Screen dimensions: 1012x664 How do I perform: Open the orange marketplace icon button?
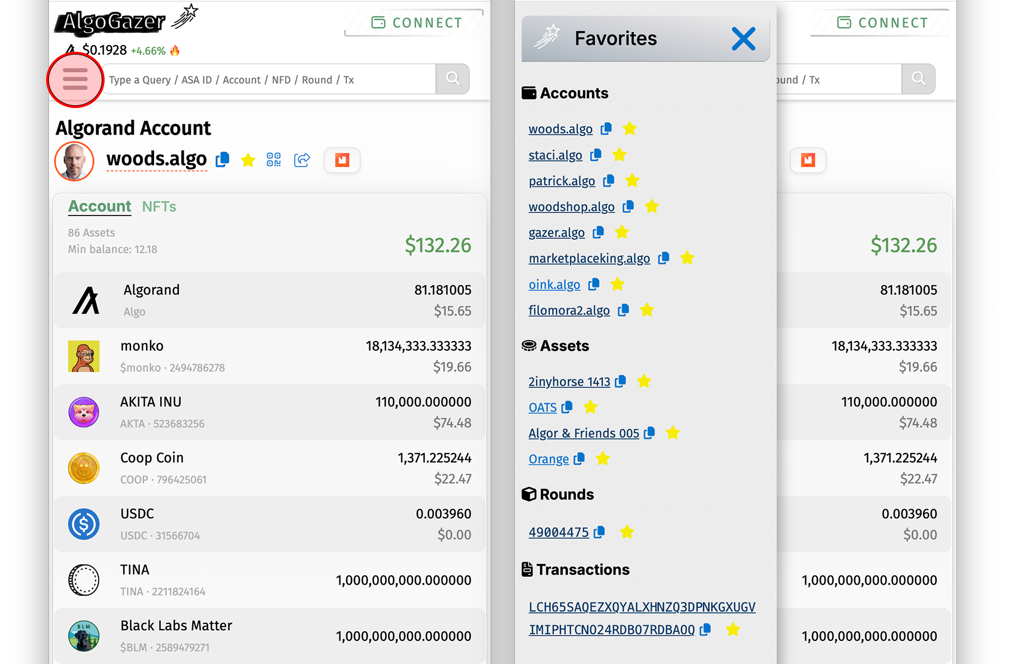point(342,160)
